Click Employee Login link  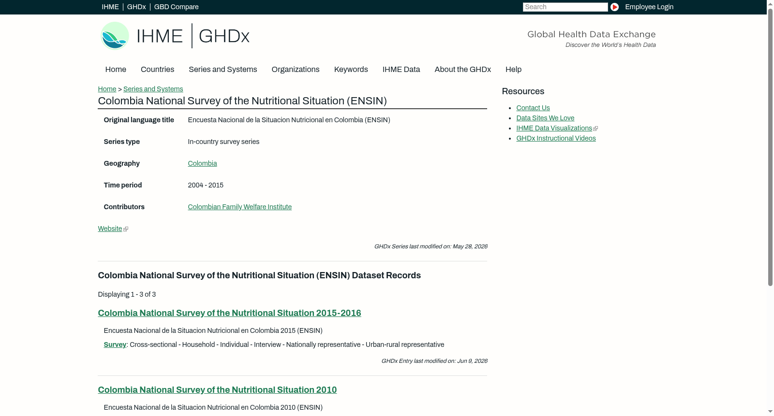point(649,7)
